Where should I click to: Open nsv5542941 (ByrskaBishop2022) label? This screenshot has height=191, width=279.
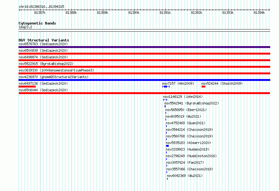coord(192,103)
